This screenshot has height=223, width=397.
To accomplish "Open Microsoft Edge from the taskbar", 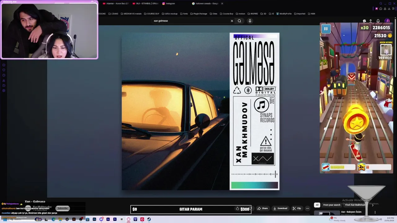I will click(x=53, y=219).
